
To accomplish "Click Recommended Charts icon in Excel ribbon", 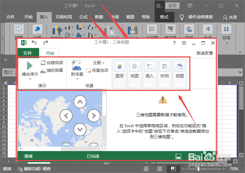I will pyautogui.click(x=57, y=30).
